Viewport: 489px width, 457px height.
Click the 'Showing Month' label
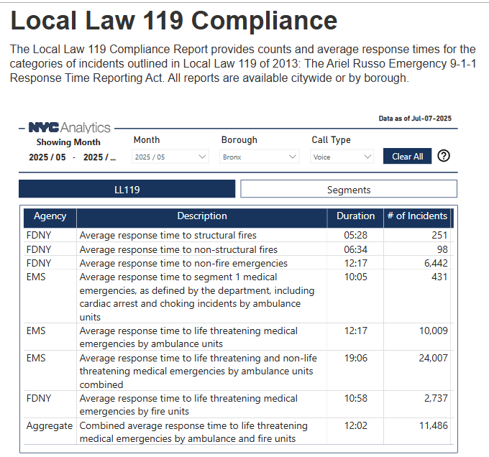click(x=68, y=142)
